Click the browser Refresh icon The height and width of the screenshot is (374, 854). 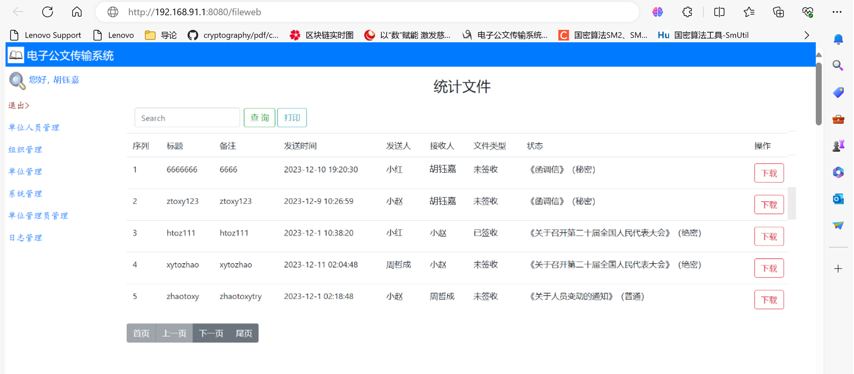[x=47, y=12]
